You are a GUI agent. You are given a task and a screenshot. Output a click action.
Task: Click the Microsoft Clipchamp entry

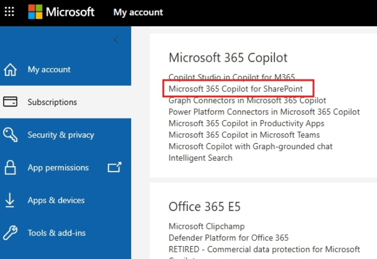pyautogui.click(x=206, y=226)
